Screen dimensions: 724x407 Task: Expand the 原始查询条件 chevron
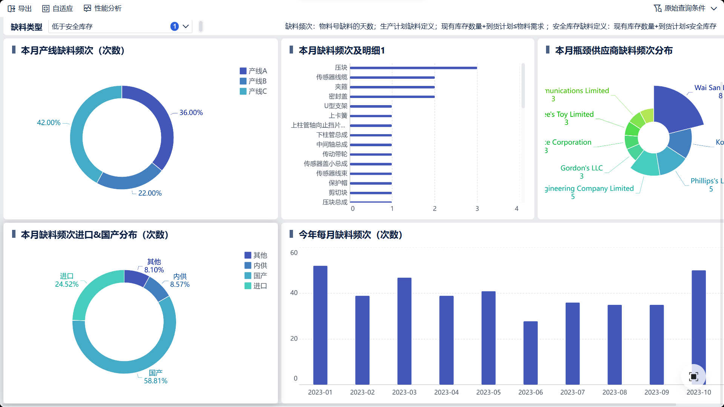[714, 8]
